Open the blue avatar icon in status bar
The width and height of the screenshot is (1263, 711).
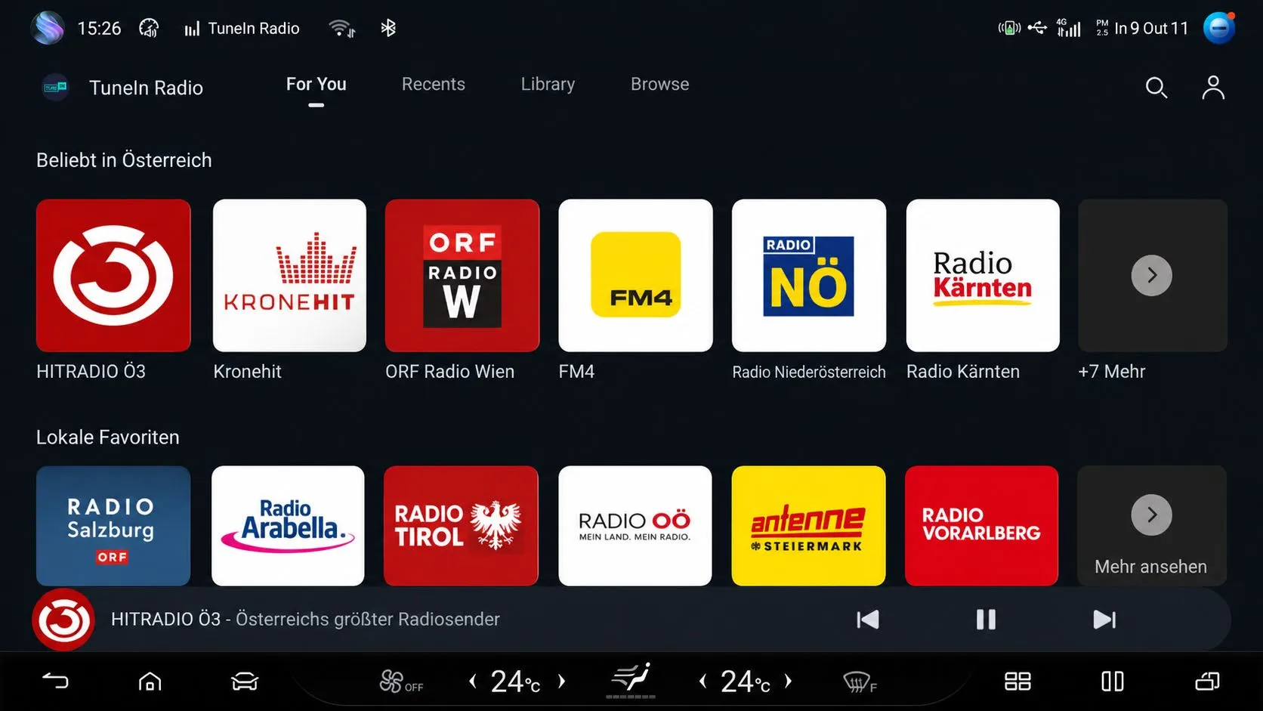(1218, 28)
